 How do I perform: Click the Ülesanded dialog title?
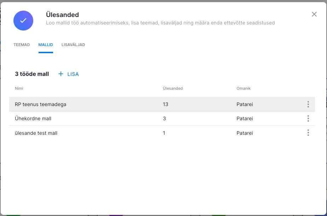[62, 15]
